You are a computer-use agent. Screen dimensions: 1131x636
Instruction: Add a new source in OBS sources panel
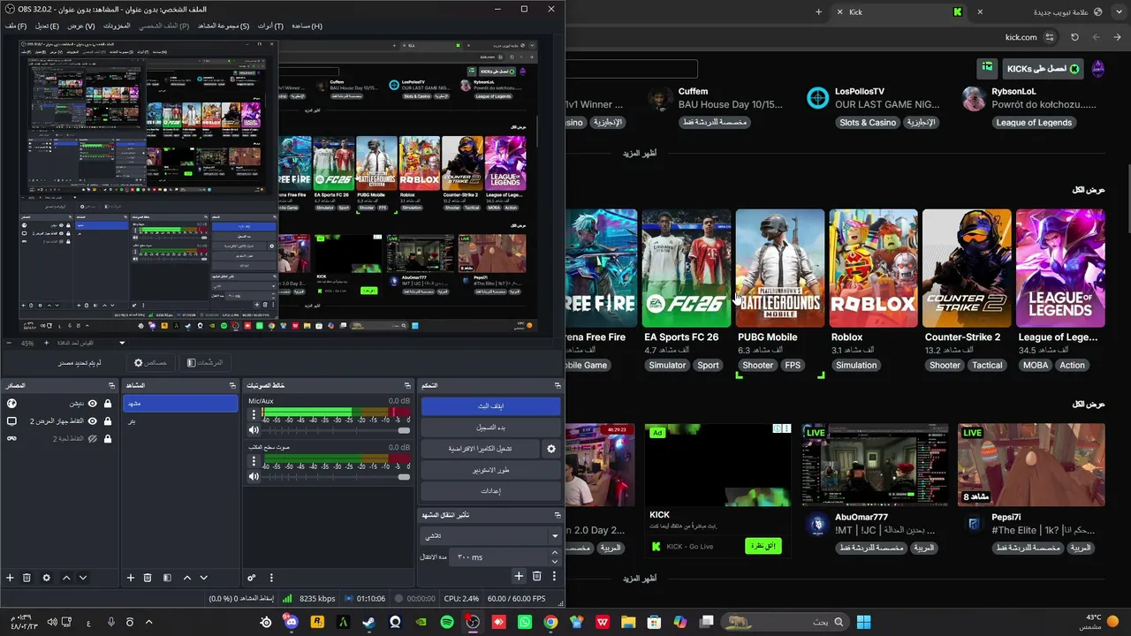click(11, 578)
